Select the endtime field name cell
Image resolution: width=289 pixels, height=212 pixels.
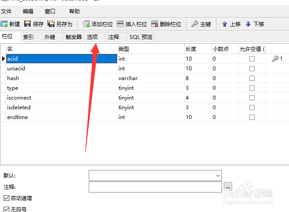pyautogui.click(x=62, y=117)
